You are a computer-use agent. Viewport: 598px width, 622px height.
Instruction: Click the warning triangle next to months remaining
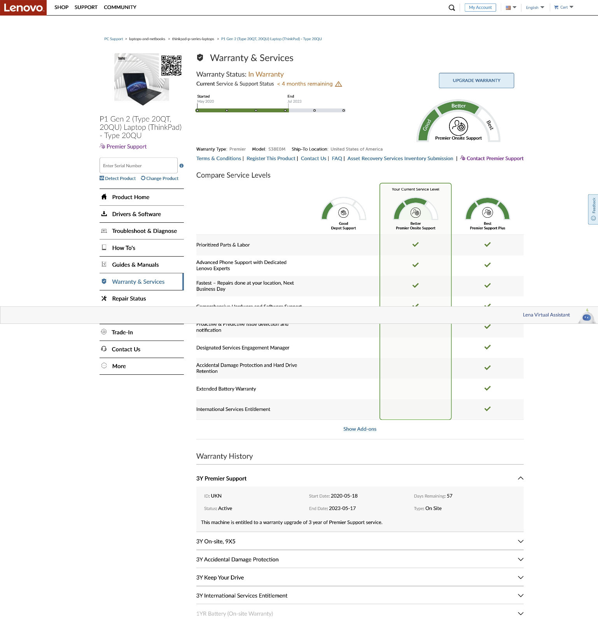coord(339,84)
